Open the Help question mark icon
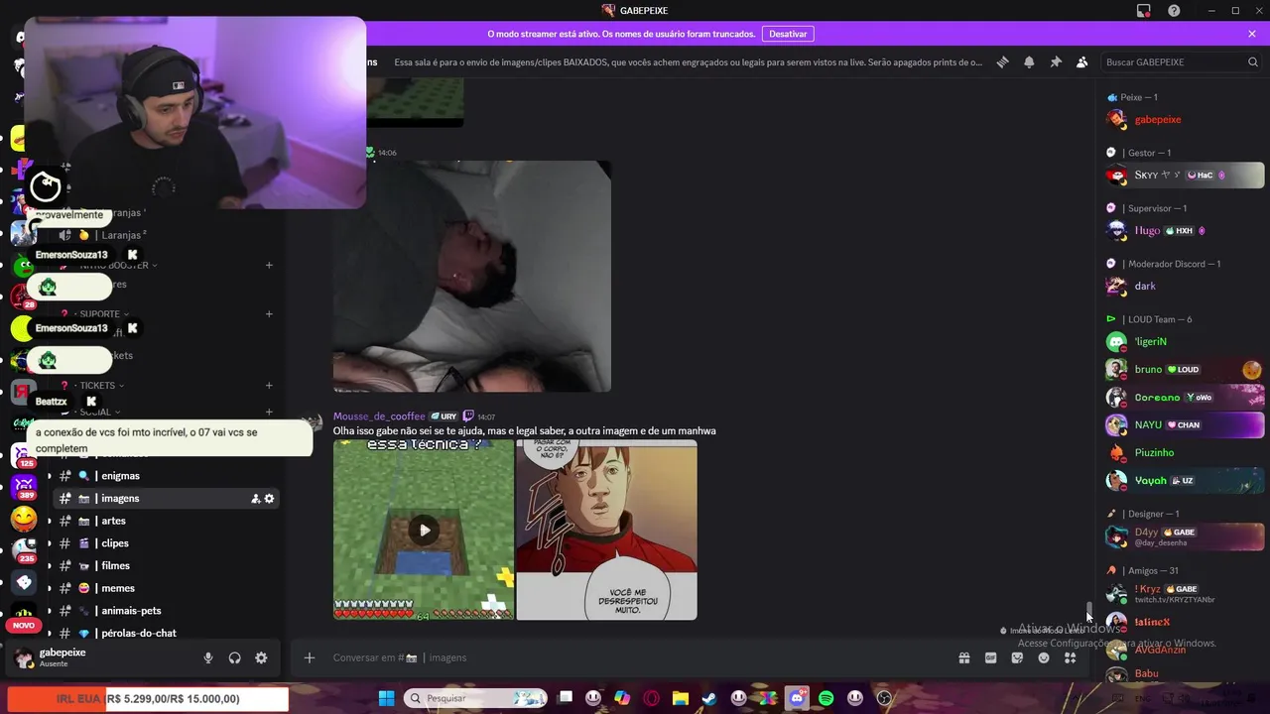 point(1175,11)
